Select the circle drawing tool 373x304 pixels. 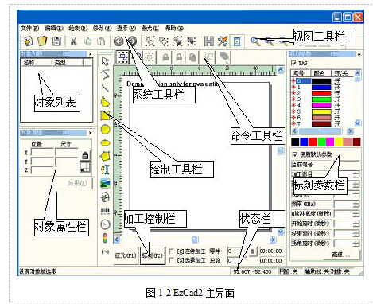pyautogui.click(x=105, y=130)
